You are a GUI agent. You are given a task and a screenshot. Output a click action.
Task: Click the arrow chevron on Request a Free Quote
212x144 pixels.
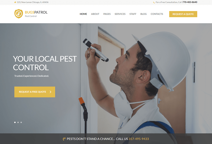(x=50, y=92)
